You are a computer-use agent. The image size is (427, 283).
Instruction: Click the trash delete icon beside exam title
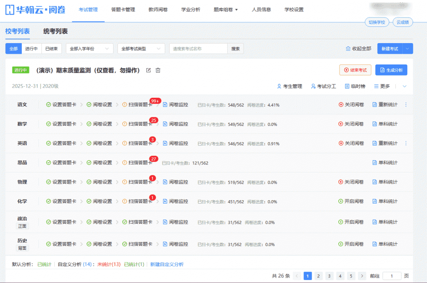tap(158, 70)
